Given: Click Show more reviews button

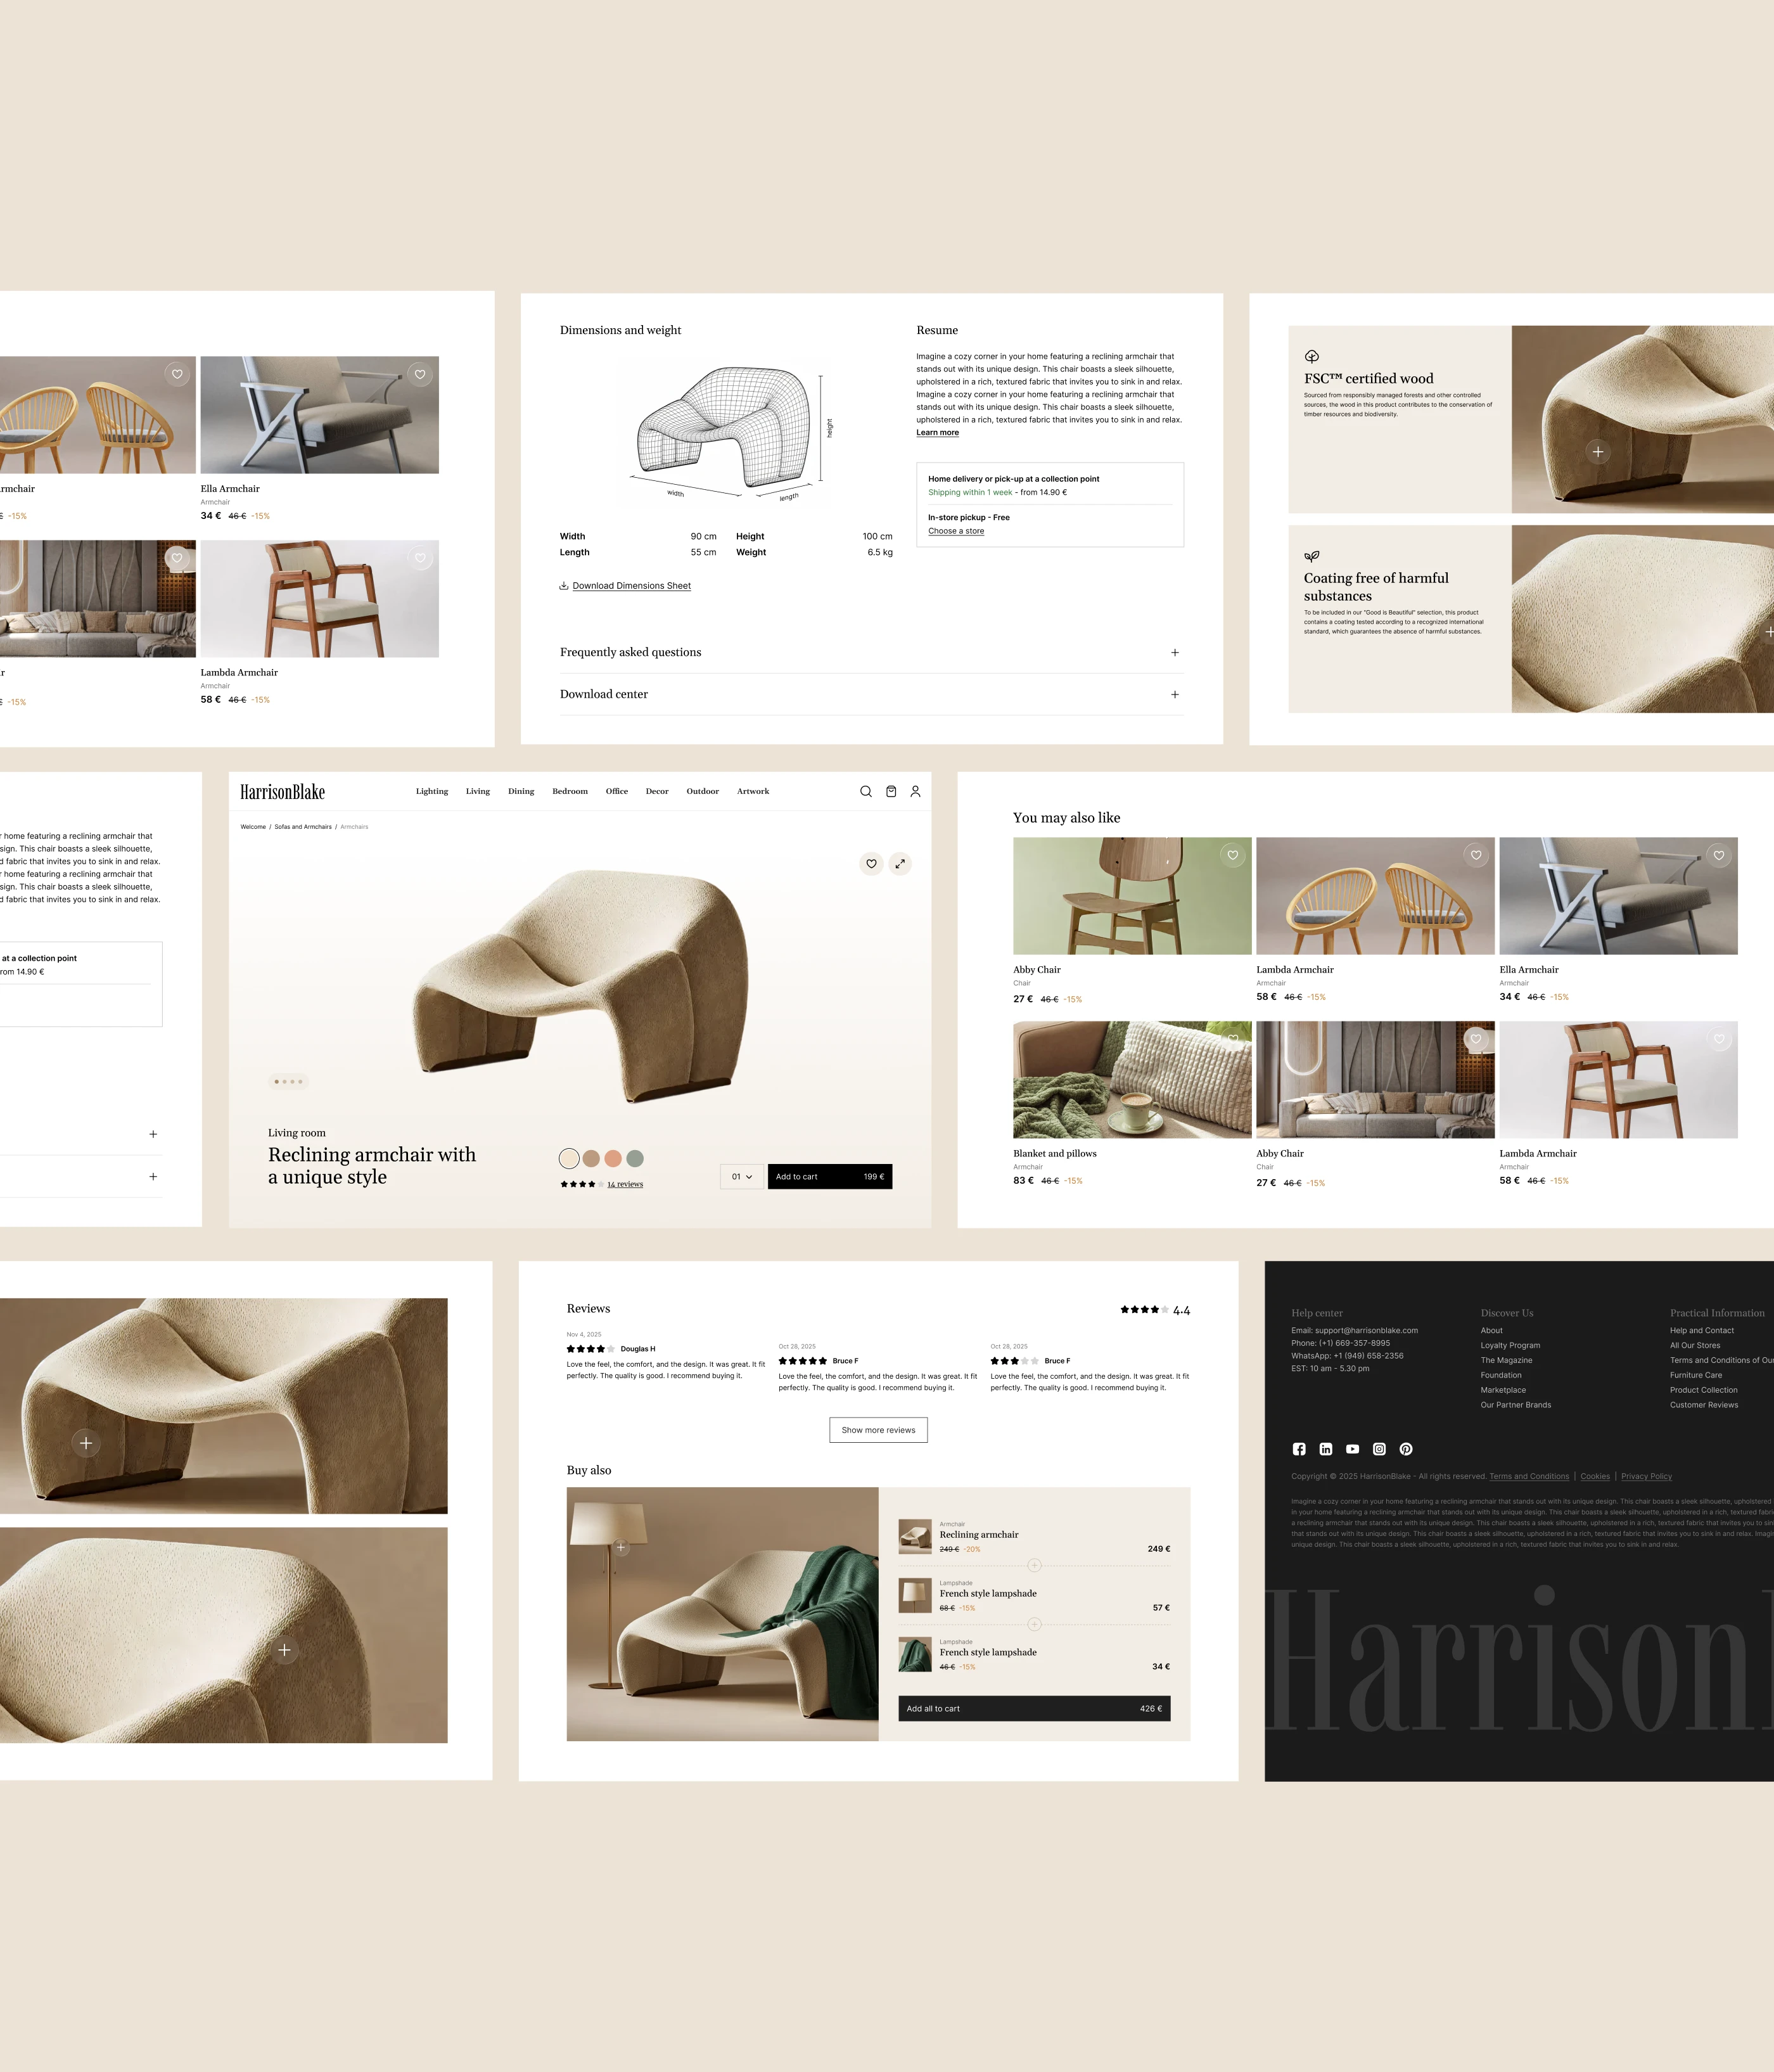Looking at the screenshot, I should pos(878,1430).
